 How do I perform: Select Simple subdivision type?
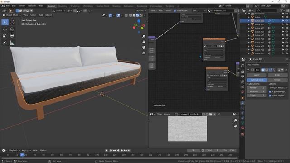click(277, 80)
